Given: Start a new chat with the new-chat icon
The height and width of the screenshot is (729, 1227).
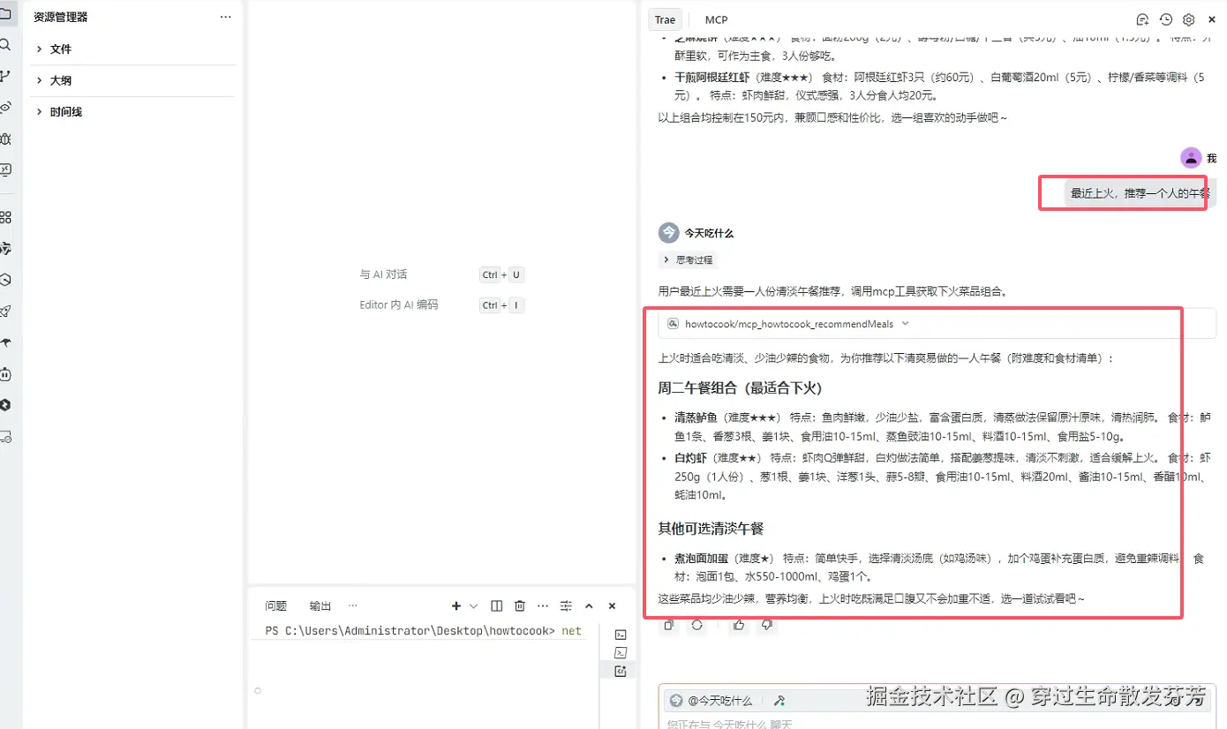Looking at the screenshot, I should pos(1142,19).
